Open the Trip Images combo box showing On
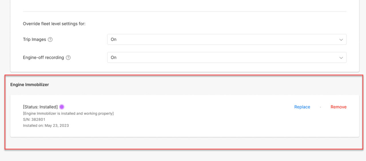This screenshot has height=161, width=366. [x=227, y=40]
